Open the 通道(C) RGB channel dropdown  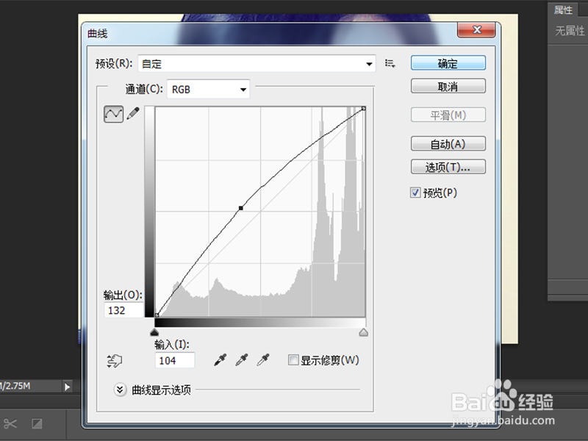208,89
